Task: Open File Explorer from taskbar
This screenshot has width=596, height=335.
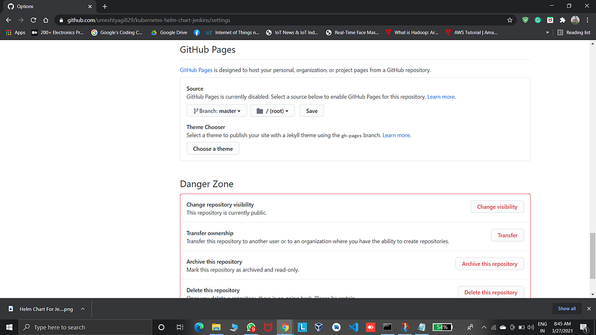Action: [217, 327]
